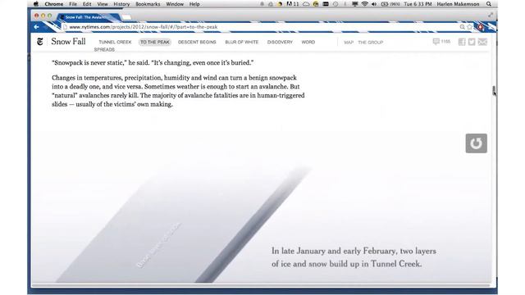The height and width of the screenshot is (295, 525).
Task: Go to the Blur of White chapter
Action: pyautogui.click(x=242, y=42)
